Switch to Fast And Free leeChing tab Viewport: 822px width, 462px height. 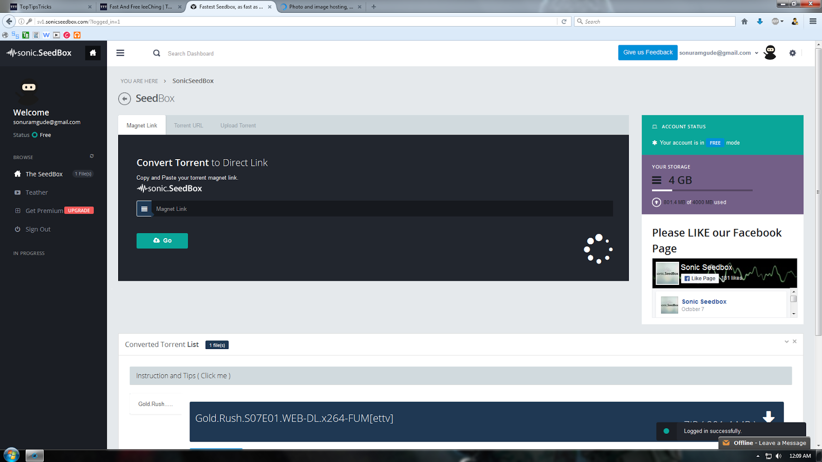click(140, 7)
